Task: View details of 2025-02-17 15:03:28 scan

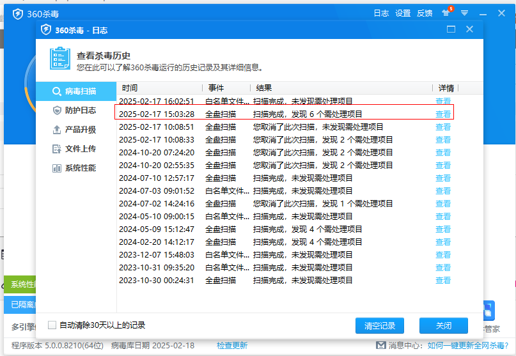Action: 442,114
